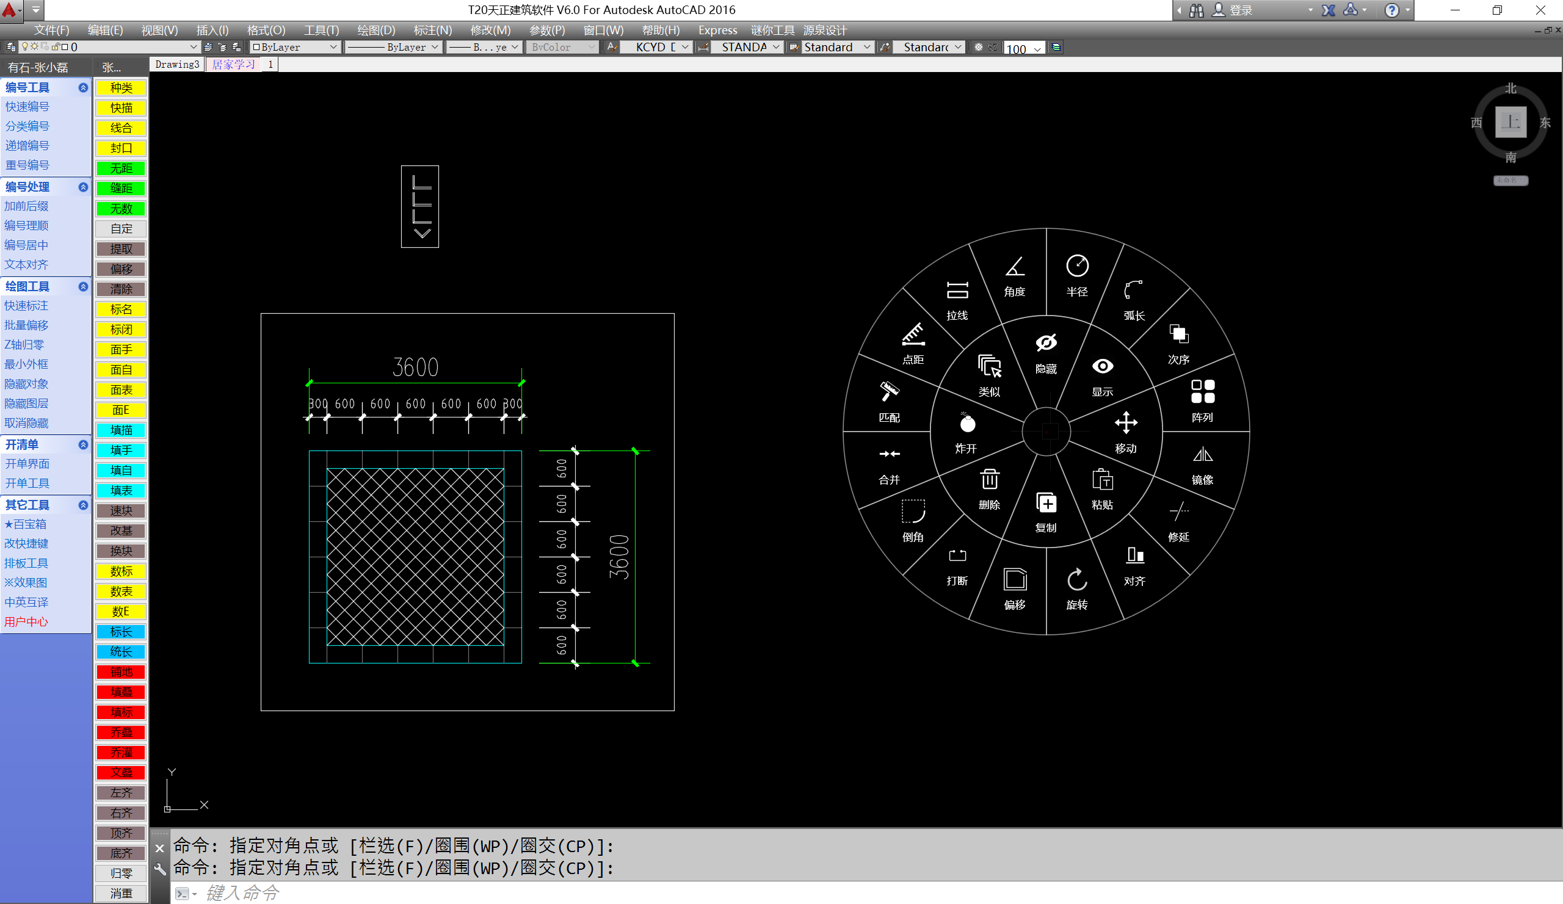Click the 上 face of the ViewCube
The width and height of the screenshot is (1563, 904).
(1510, 122)
